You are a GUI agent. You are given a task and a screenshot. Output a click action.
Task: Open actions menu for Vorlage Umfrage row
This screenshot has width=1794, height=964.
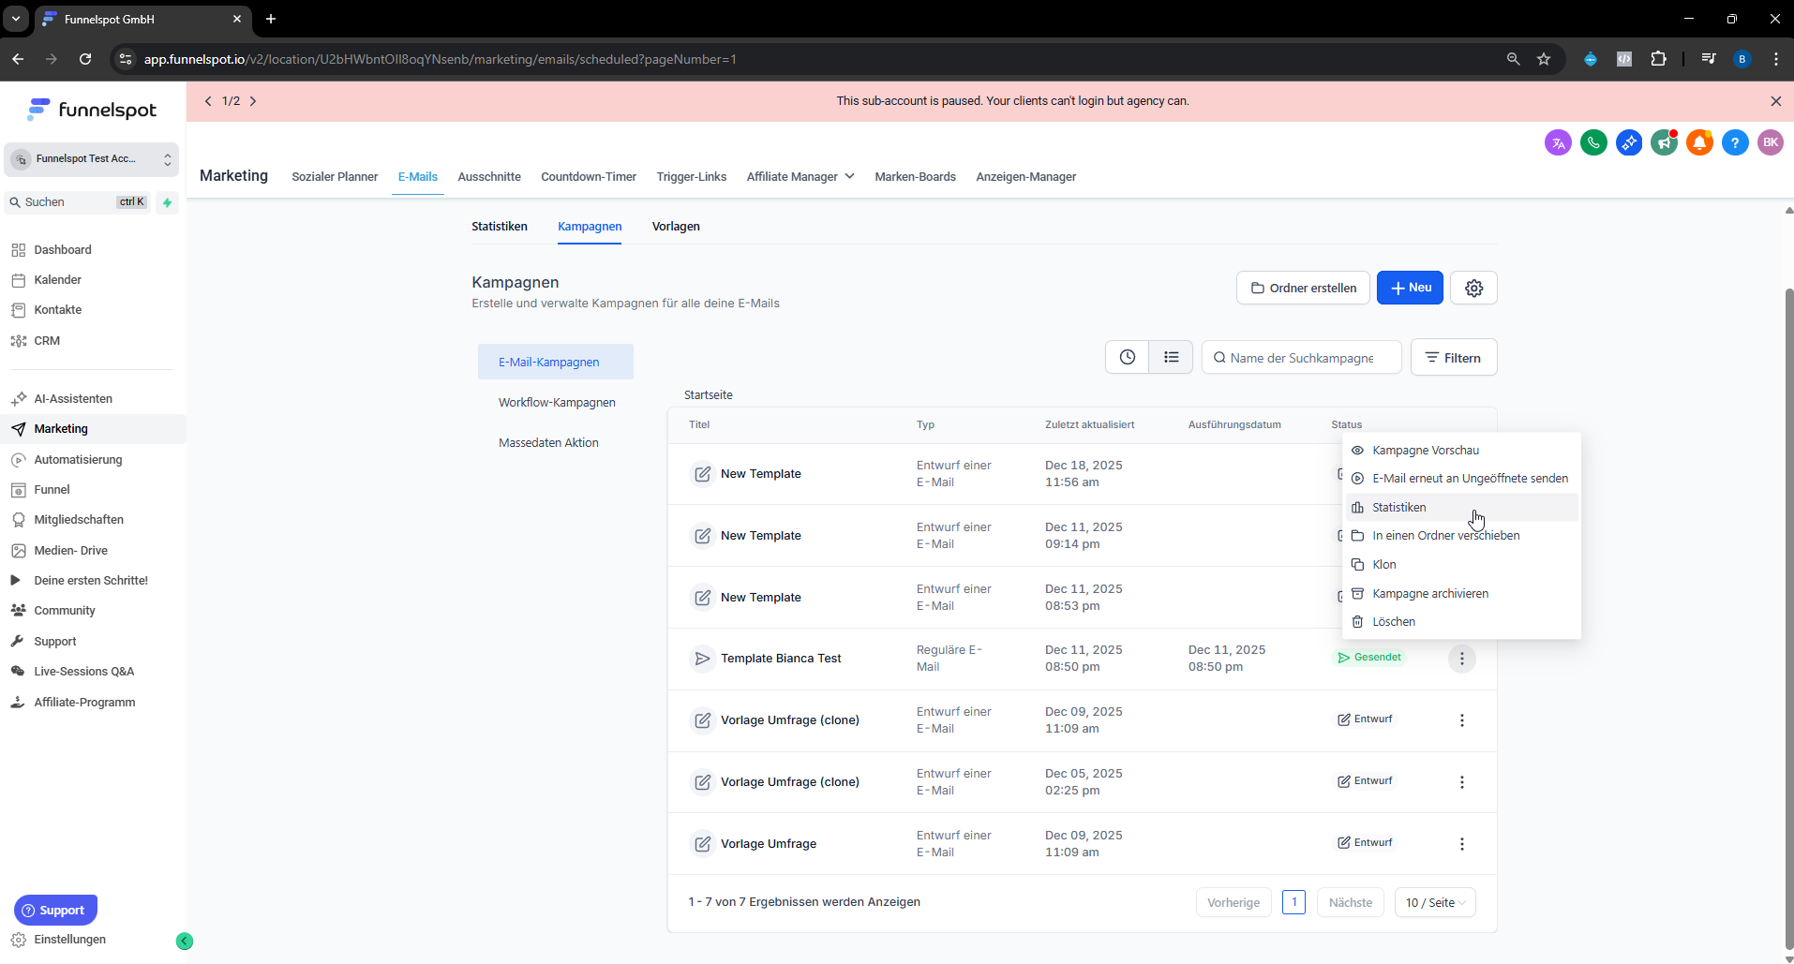point(1461,843)
